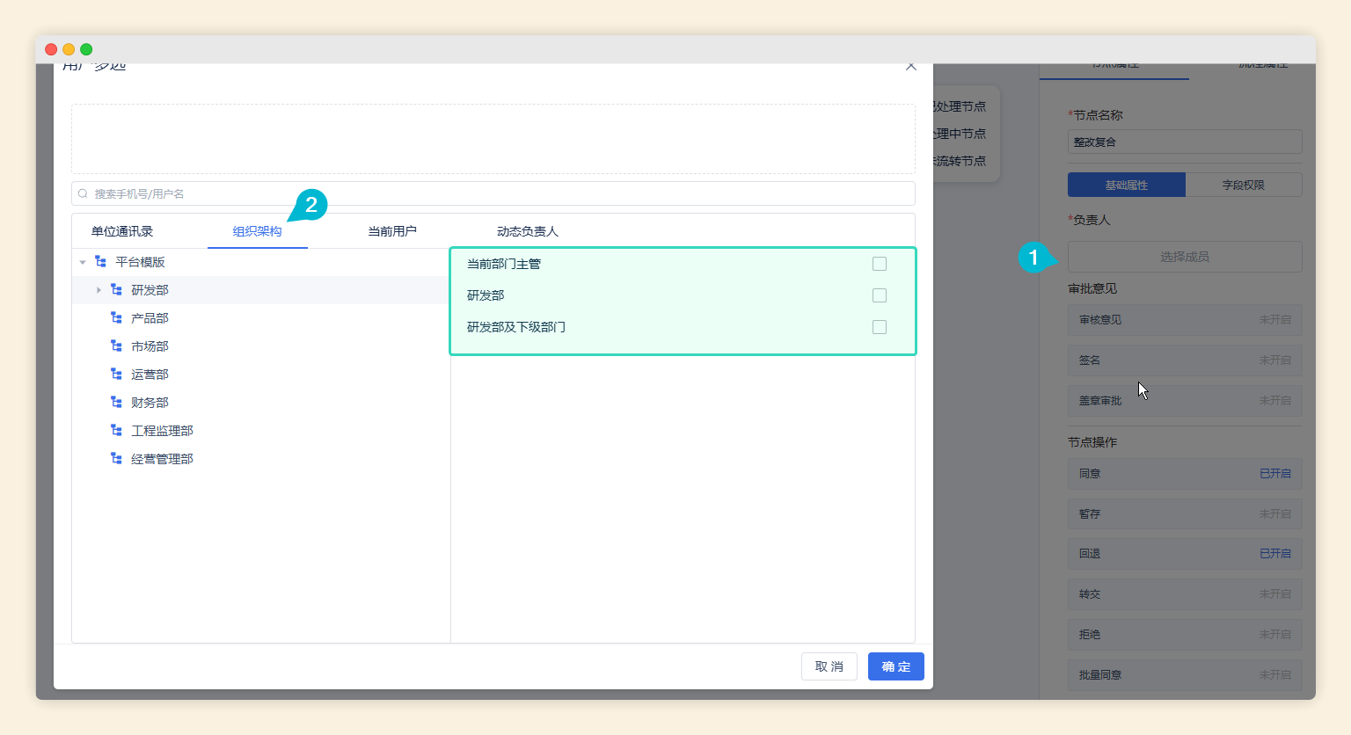
Task: Click the 平台模版 root organization icon
Action: coord(100,262)
